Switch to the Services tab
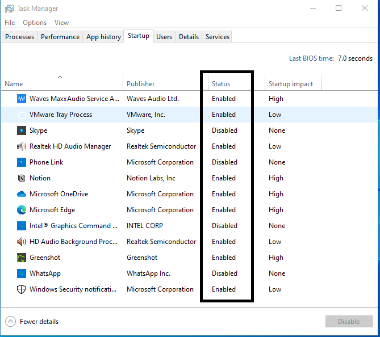The height and width of the screenshot is (337, 380). tap(218, 36)
